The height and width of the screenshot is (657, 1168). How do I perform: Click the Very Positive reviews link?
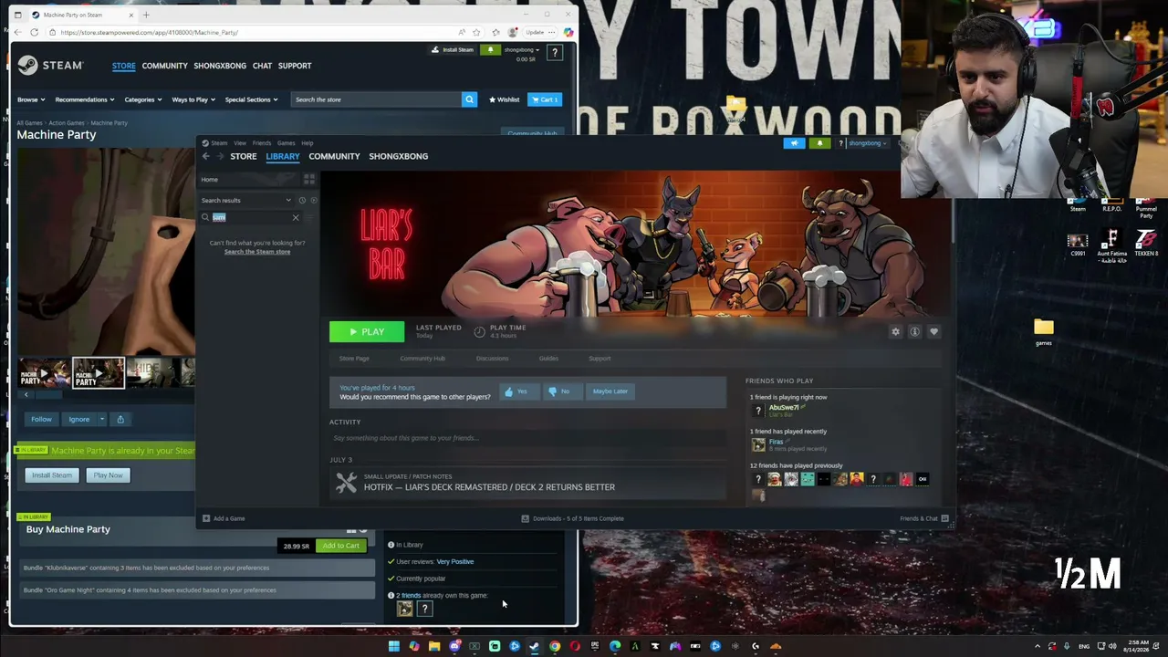pos(455,562)
